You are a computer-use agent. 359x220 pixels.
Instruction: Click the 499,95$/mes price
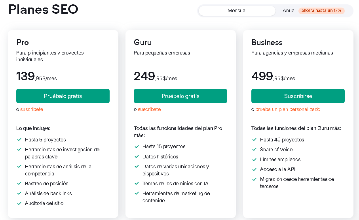[x=273, y=76]
